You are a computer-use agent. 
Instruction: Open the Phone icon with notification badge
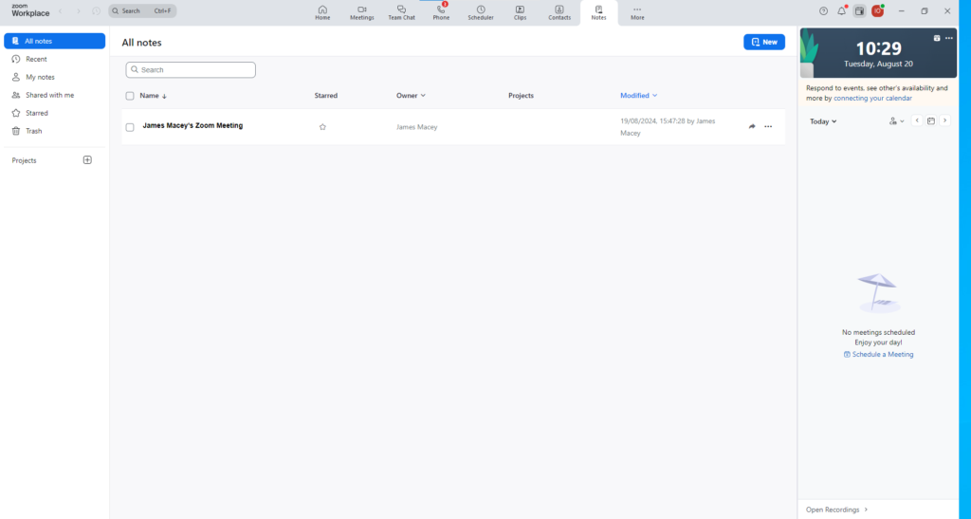(x=441, y=11)
